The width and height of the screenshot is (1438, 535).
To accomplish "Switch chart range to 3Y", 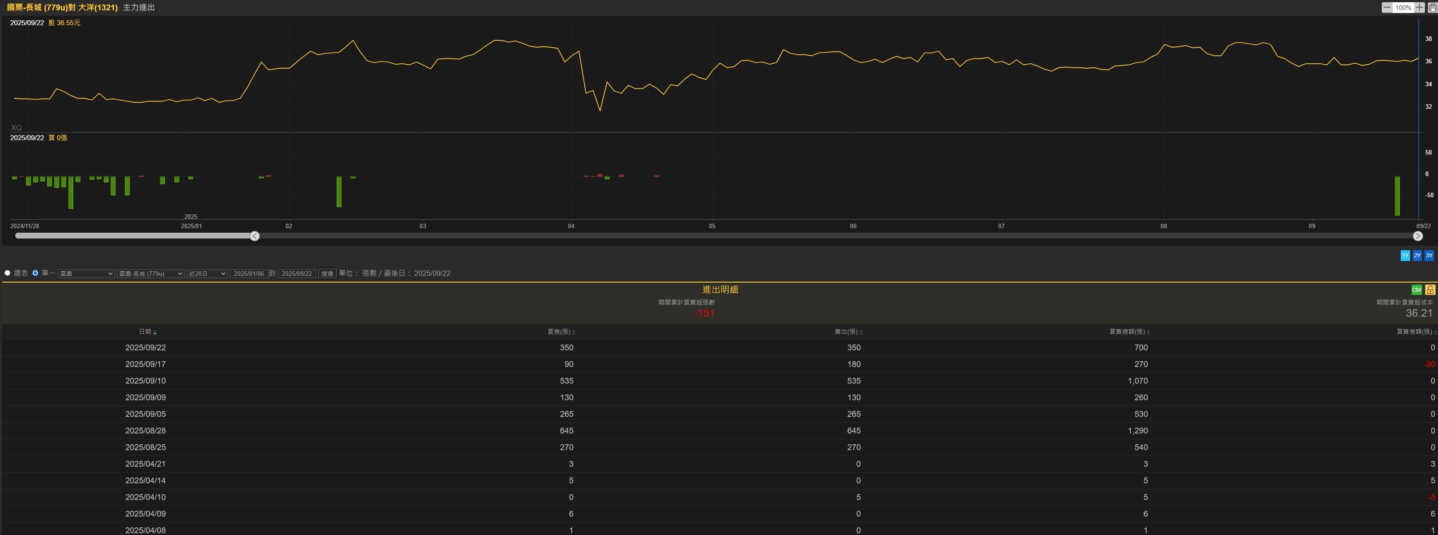I will (1429, 256).
